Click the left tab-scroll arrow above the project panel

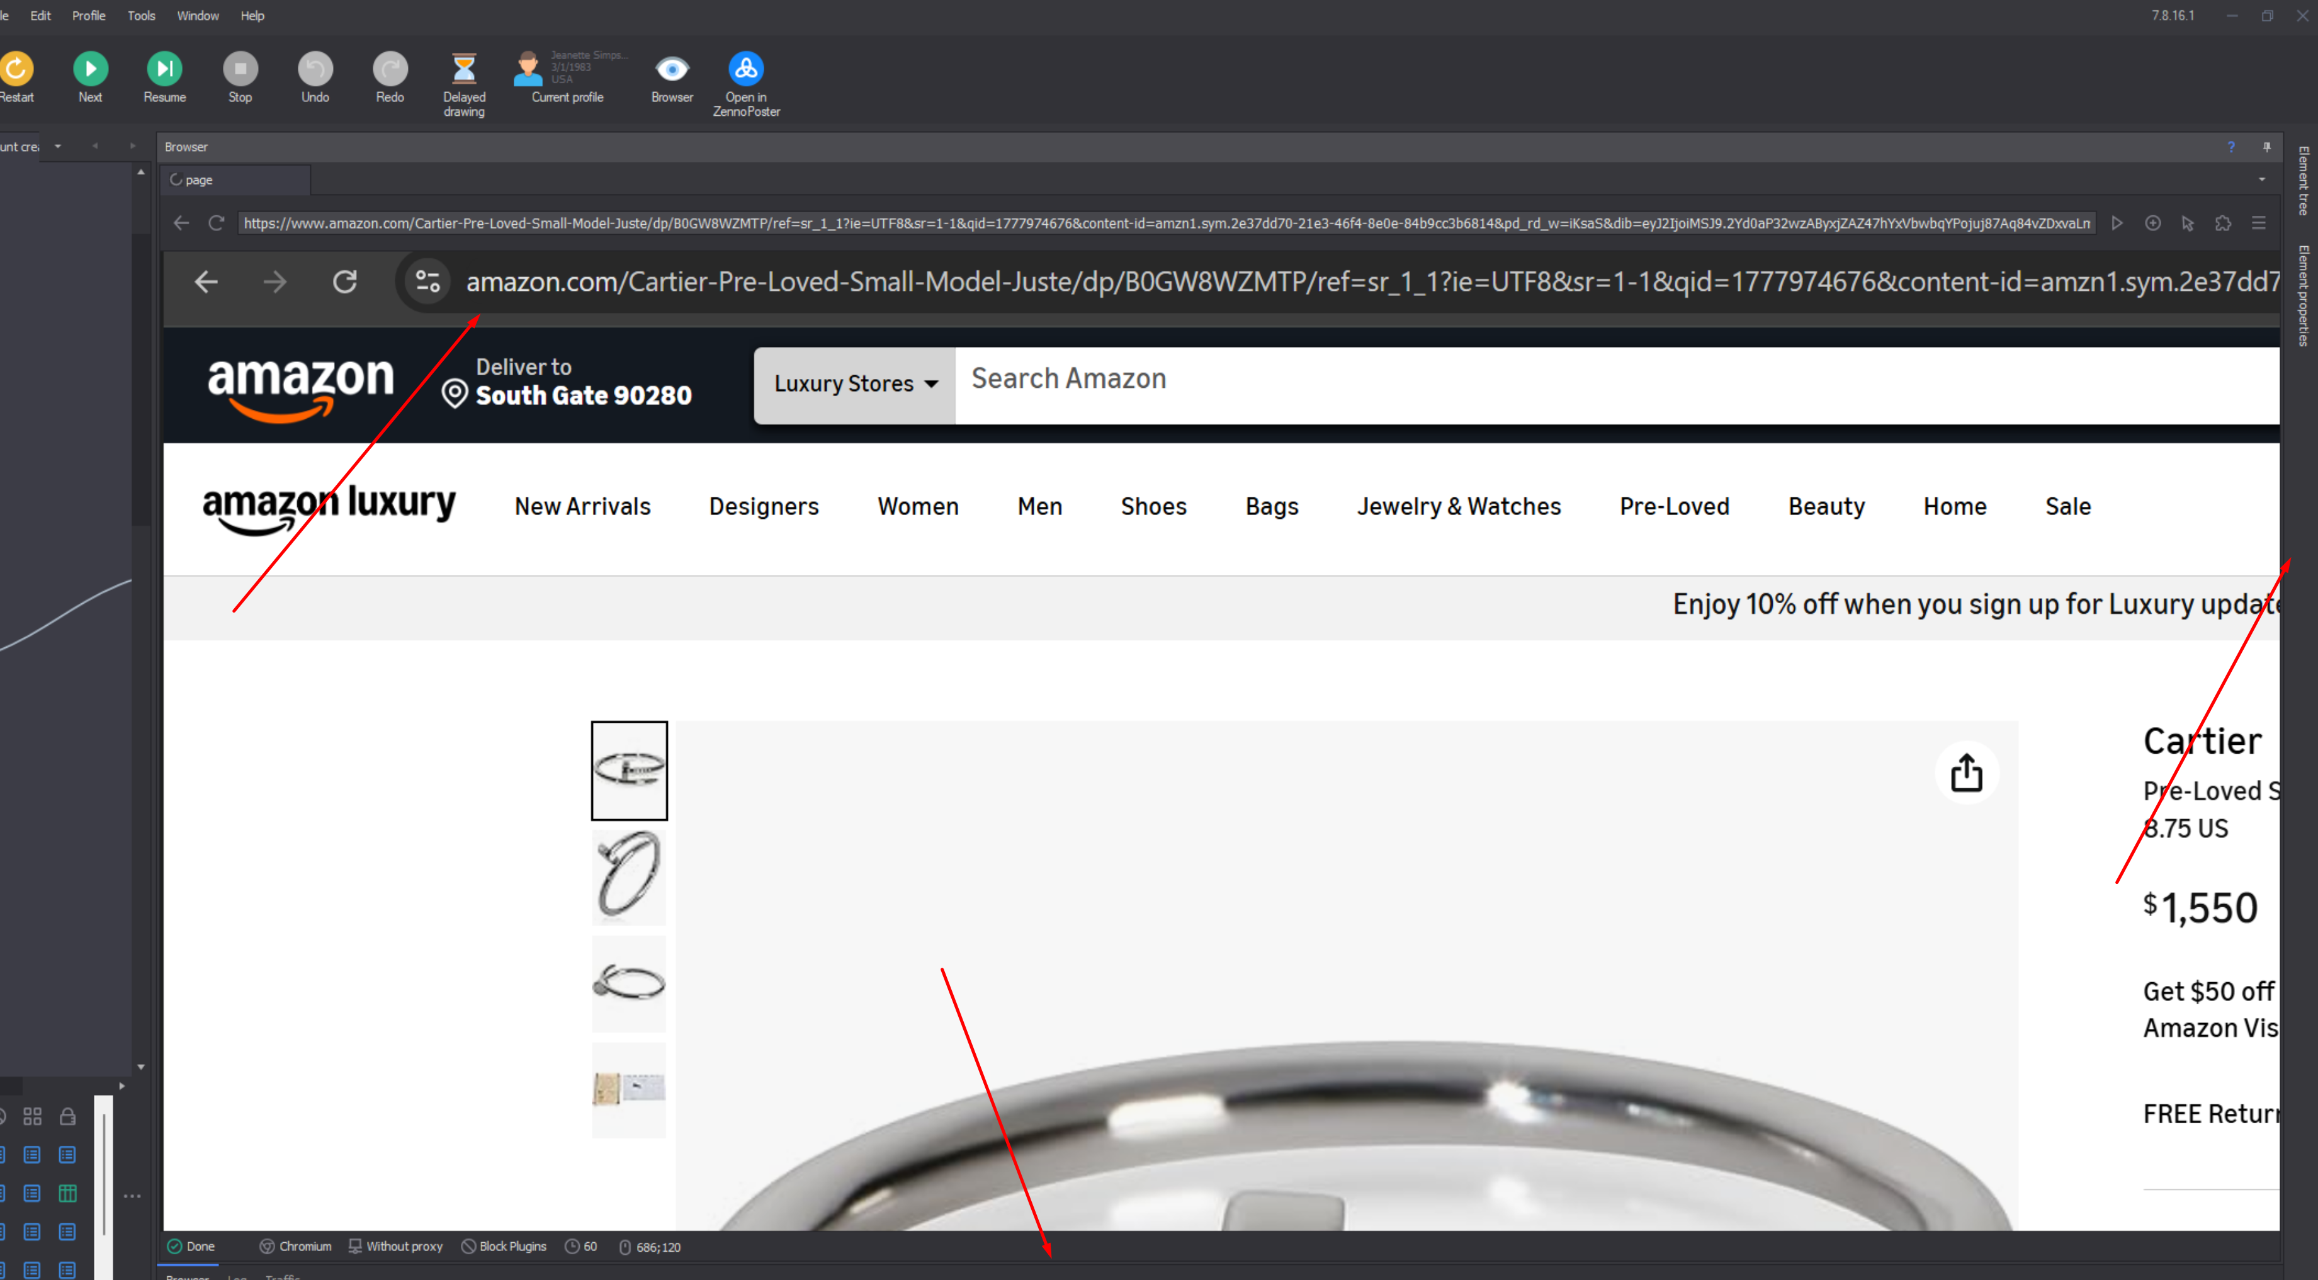click(94, 147)
